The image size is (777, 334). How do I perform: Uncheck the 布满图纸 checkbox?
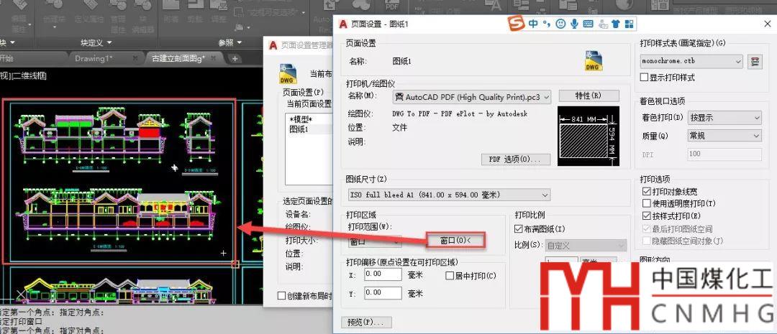(519, 229)
